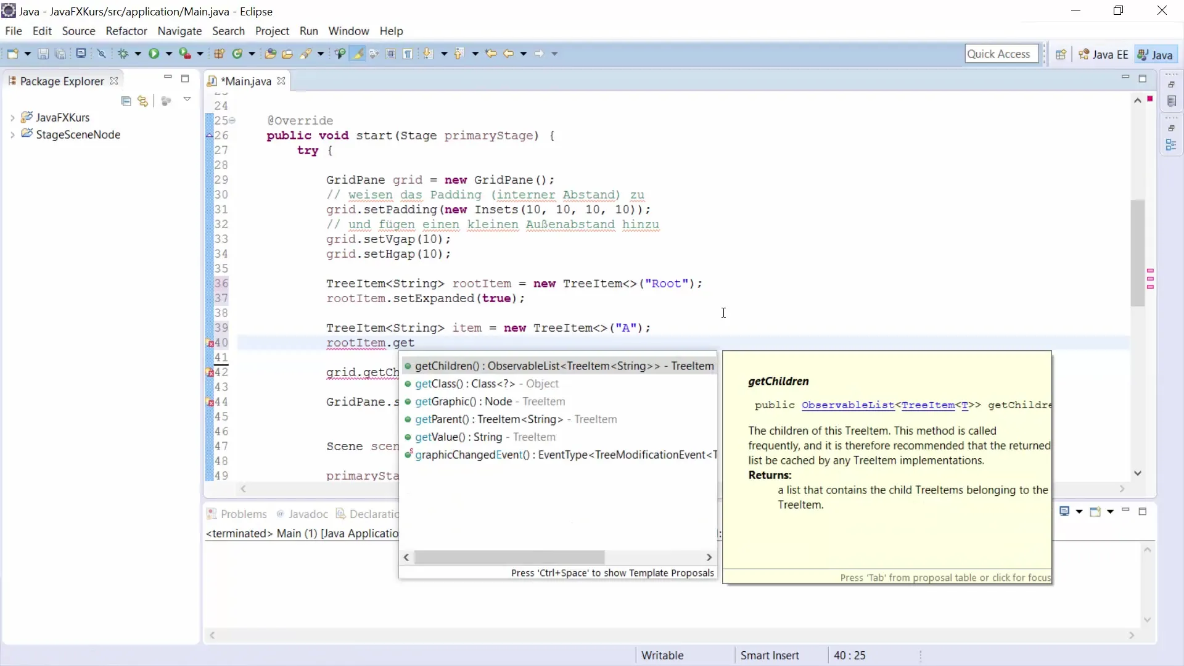Viewport: 1184px width, 666px height.
Task: Toggle Link with Editor in Package Explorer
Action: click(143, 101)
